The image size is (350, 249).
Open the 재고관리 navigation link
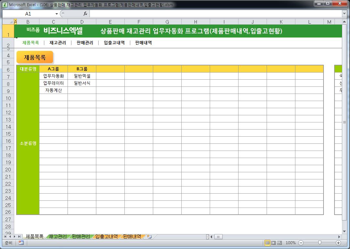coord(58,43)
